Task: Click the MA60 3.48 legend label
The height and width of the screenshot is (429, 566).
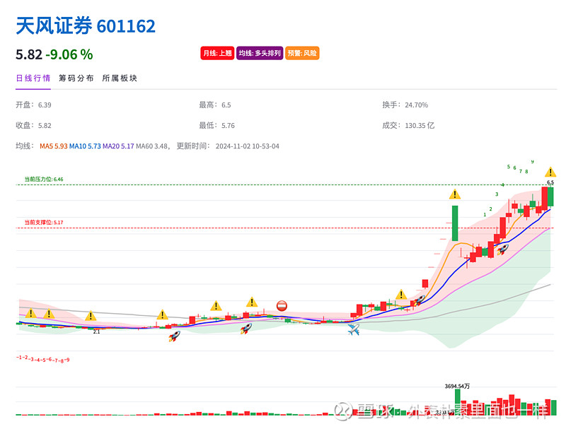Action: coord(151,146)
